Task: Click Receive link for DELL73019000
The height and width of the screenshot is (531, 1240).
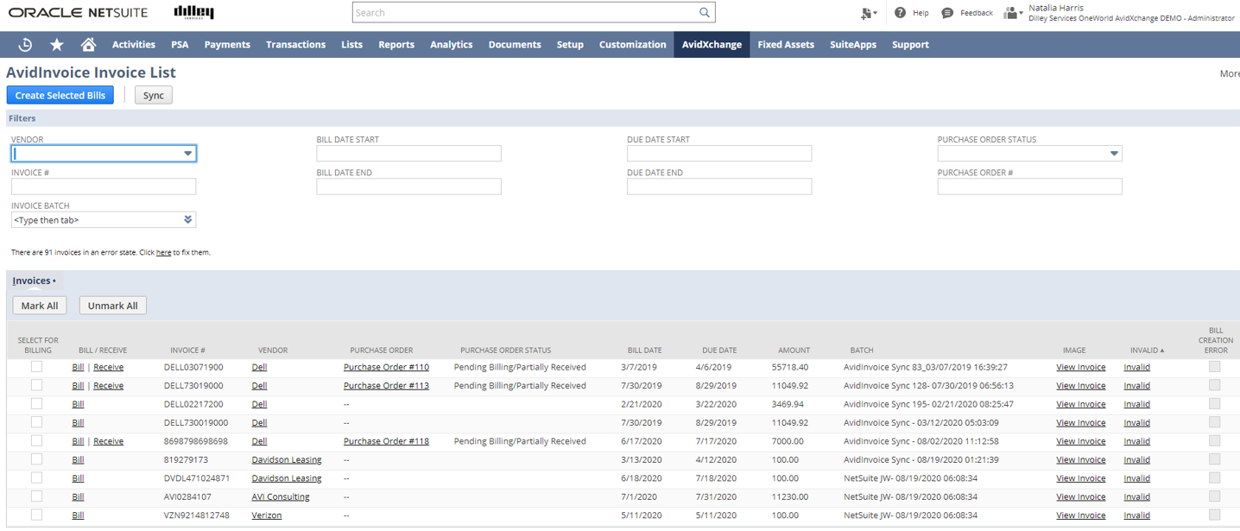Action: [x=108, y=386]
